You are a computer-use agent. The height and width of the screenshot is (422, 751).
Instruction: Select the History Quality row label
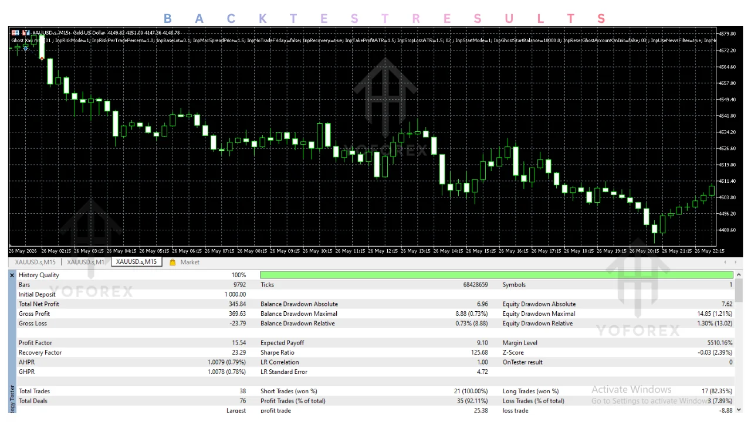(39, 275)
